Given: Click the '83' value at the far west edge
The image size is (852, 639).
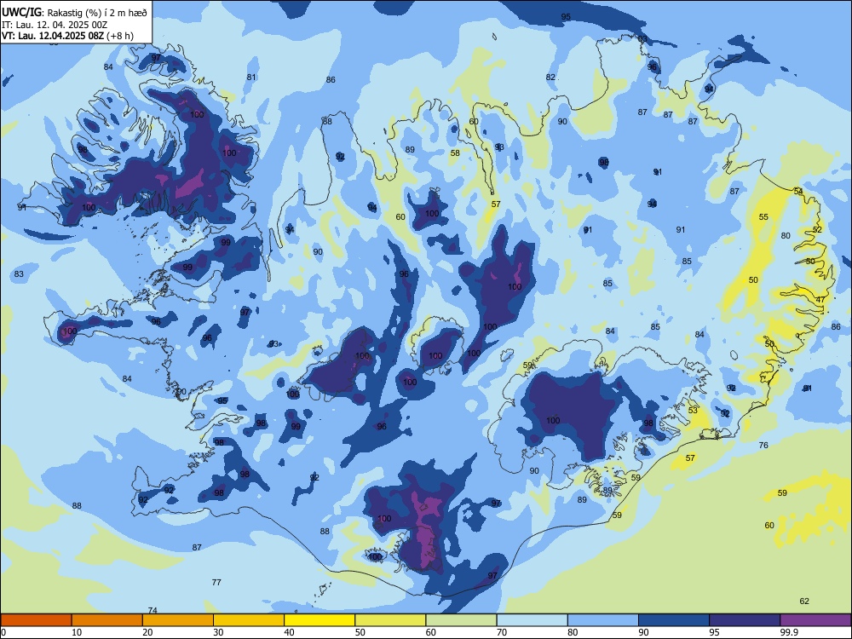Looking at the screenshot, I should pyautogui.click(x=19, y=273).
